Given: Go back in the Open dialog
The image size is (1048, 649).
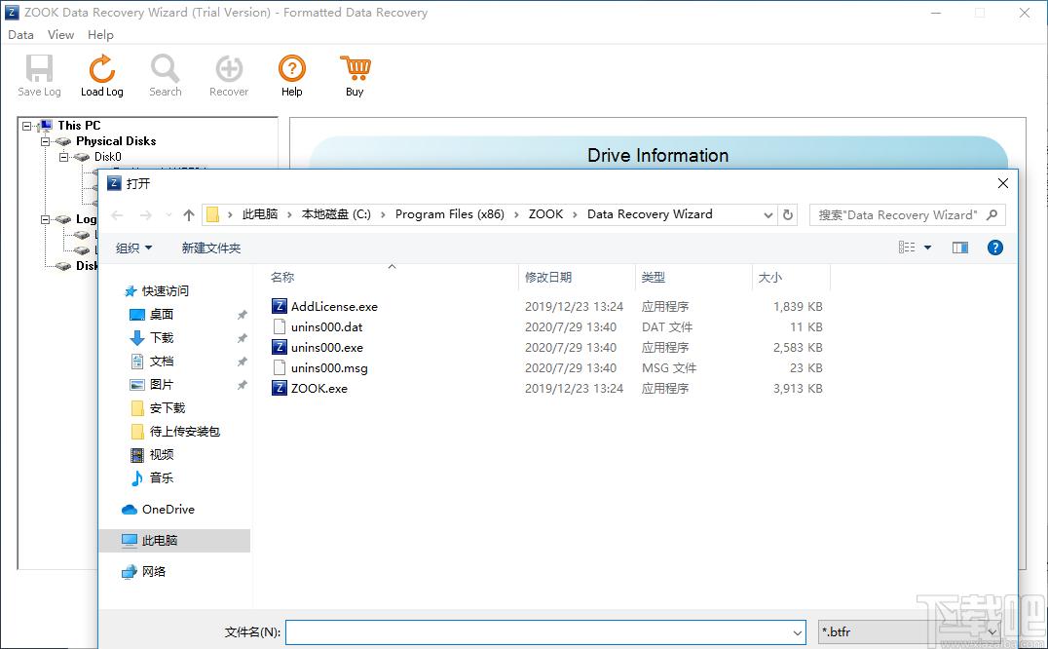Looking at the screenshot, I should (117, 214).
